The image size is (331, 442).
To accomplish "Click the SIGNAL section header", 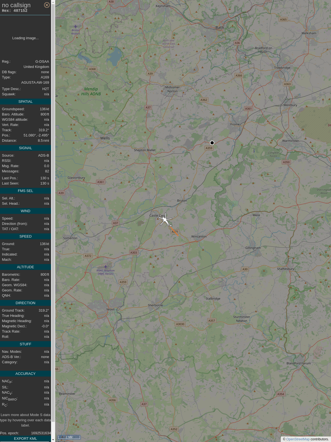I will (25, 148).
